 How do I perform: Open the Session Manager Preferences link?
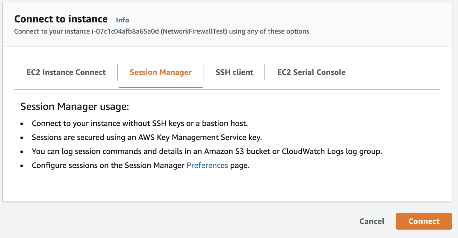(x=207, y=166)
